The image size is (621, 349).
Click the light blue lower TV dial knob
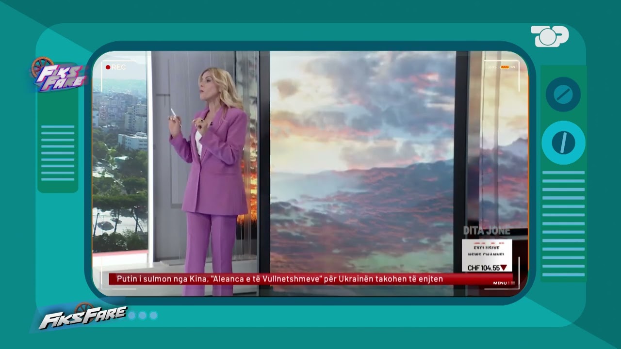pos(563,143)
